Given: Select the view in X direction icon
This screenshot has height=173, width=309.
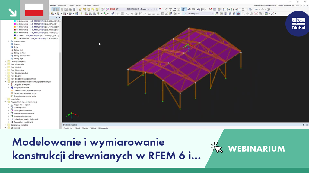Looking at the screenshot, I should coord(224,9).
